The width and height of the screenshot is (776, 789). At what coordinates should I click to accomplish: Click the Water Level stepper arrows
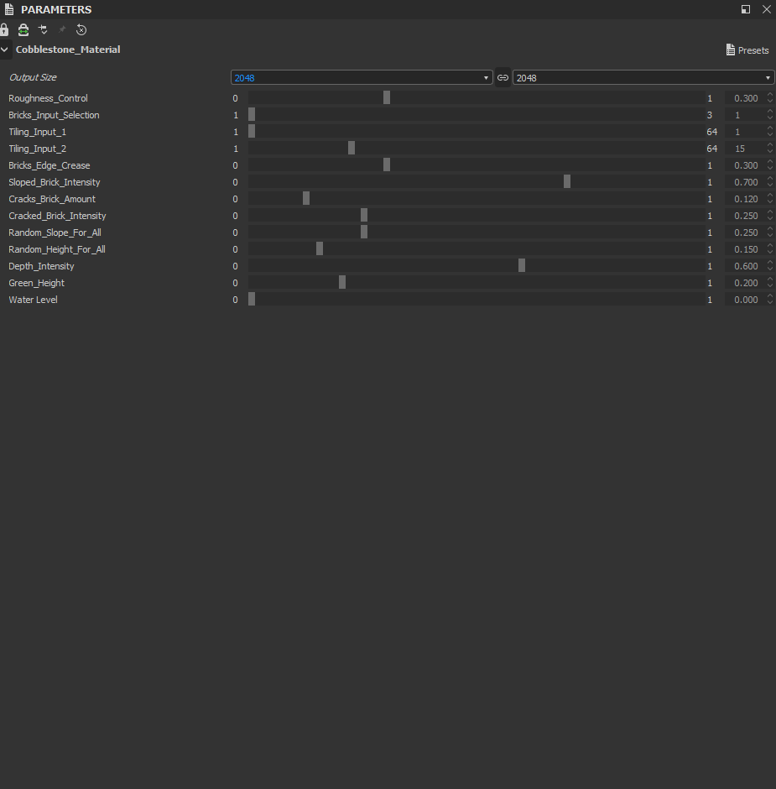770,299
